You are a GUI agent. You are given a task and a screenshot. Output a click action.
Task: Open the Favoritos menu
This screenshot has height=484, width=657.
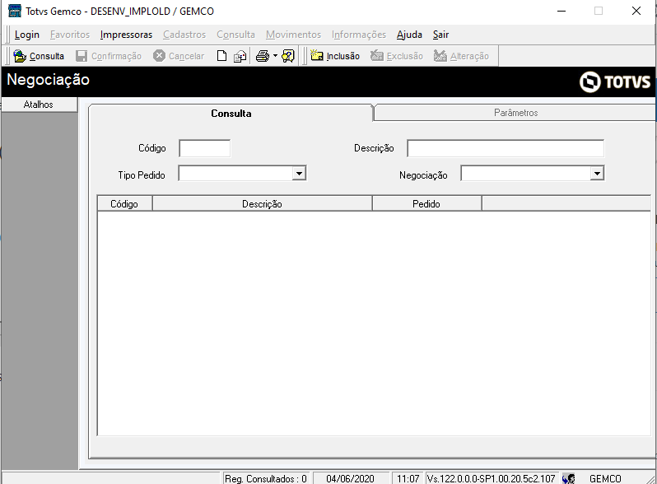point(70,35)
